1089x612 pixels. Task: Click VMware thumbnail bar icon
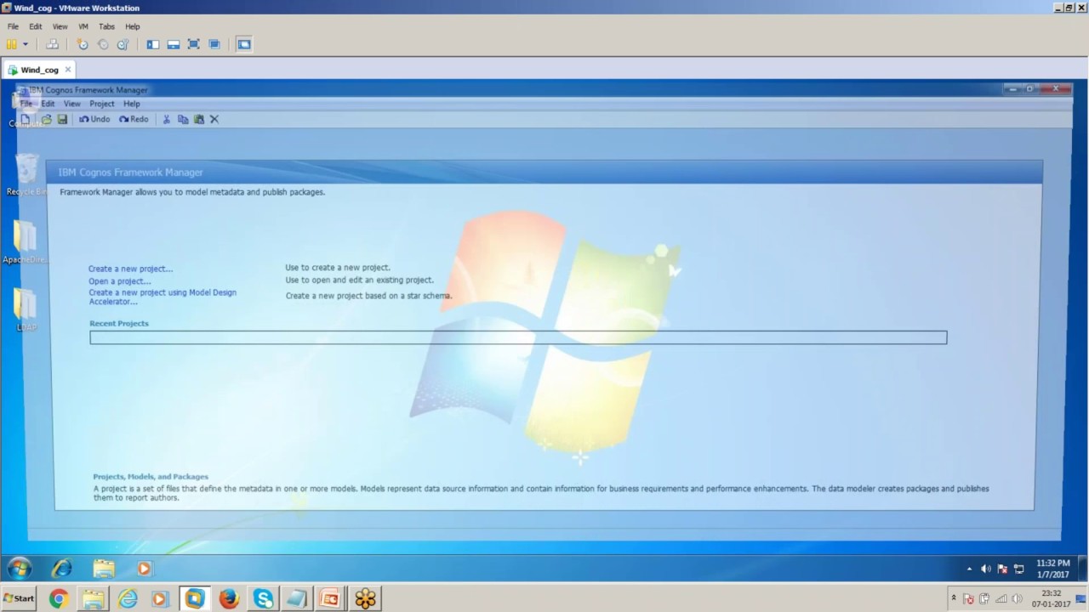[174, 44]
